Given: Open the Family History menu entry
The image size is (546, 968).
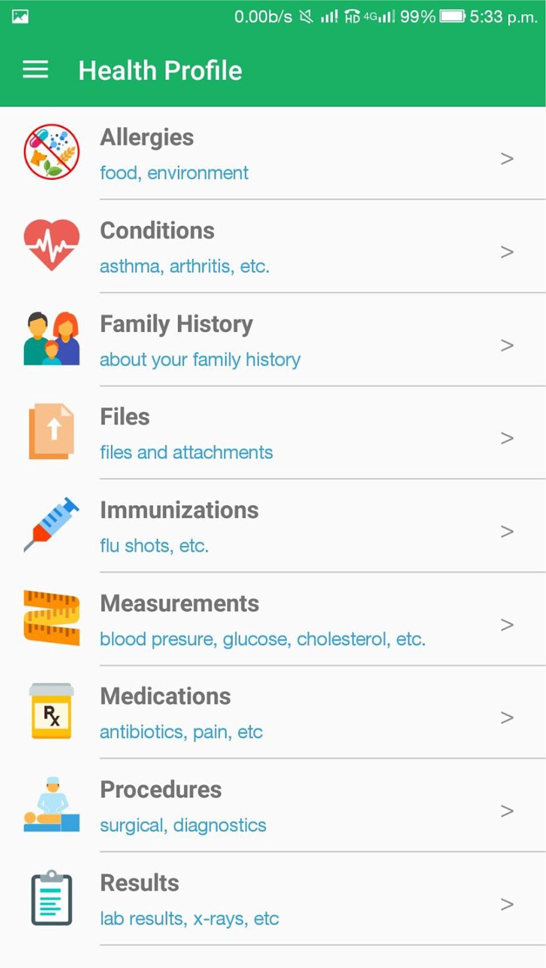Looking at the screenshot, I should pos(176,324).
